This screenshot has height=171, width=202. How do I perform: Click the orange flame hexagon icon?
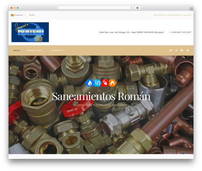click(x=113, y=82)
